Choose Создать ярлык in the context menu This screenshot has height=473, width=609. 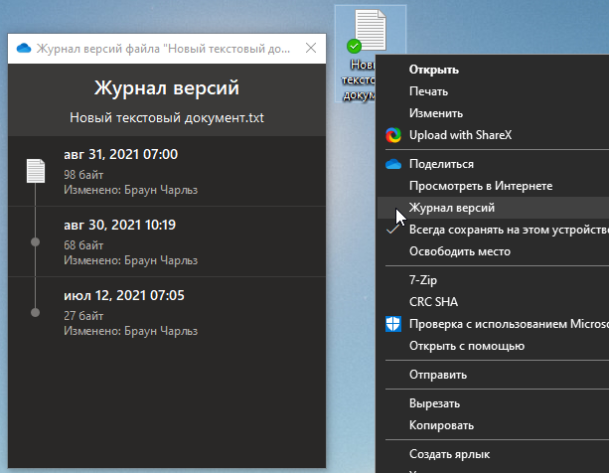click(x=493, y=454)
